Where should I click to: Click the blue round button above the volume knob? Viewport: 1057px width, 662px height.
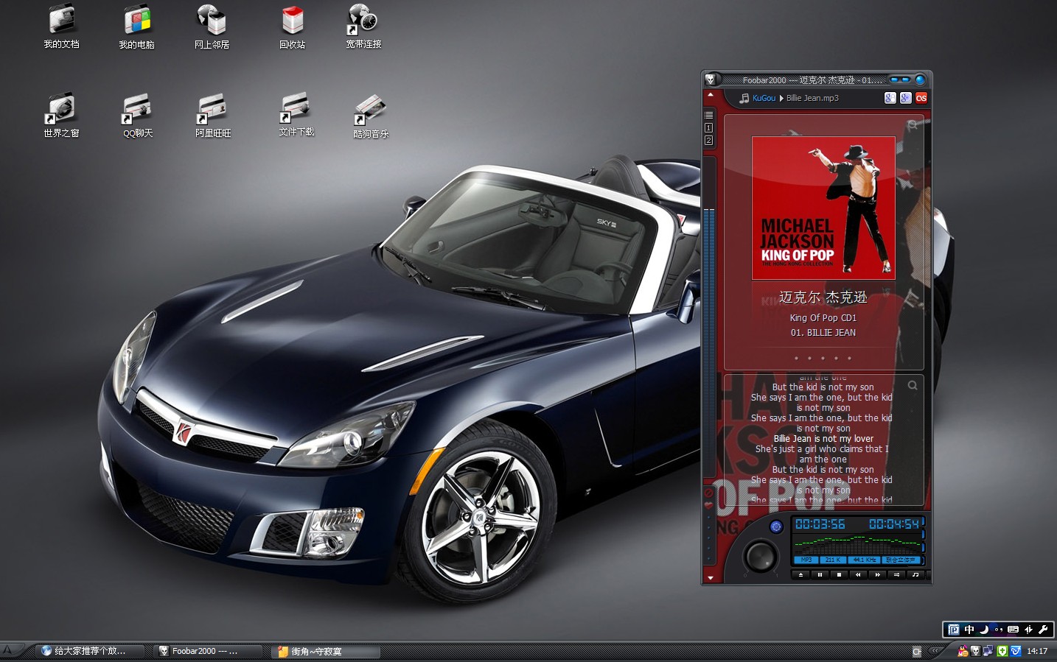(x=775, y=527)
